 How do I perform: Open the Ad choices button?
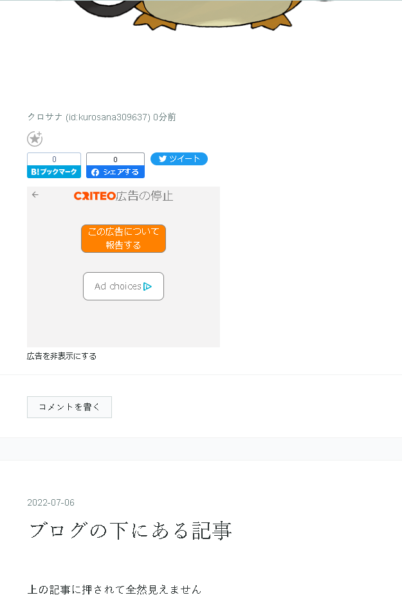[x=123, y=286]
